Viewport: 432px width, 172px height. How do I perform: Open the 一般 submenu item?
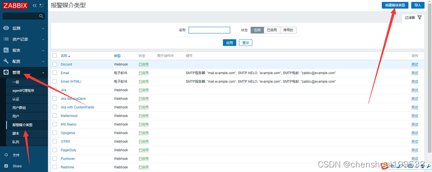click(x=16, y=82)
